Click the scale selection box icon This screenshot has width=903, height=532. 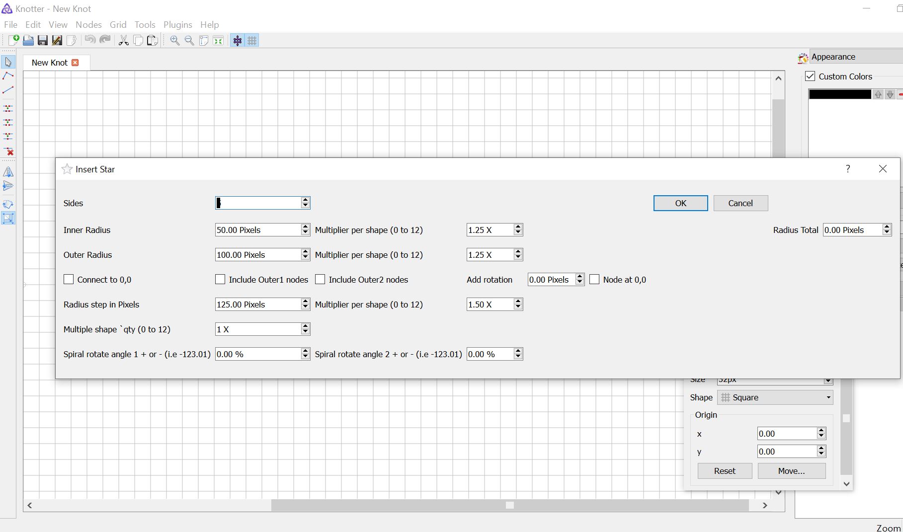tap(8, 218)
